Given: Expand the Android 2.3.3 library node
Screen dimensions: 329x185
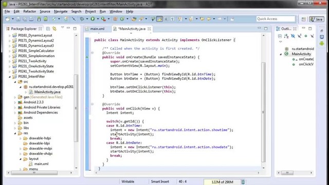Looking at the screenshot, I should [x=15, y=102].
